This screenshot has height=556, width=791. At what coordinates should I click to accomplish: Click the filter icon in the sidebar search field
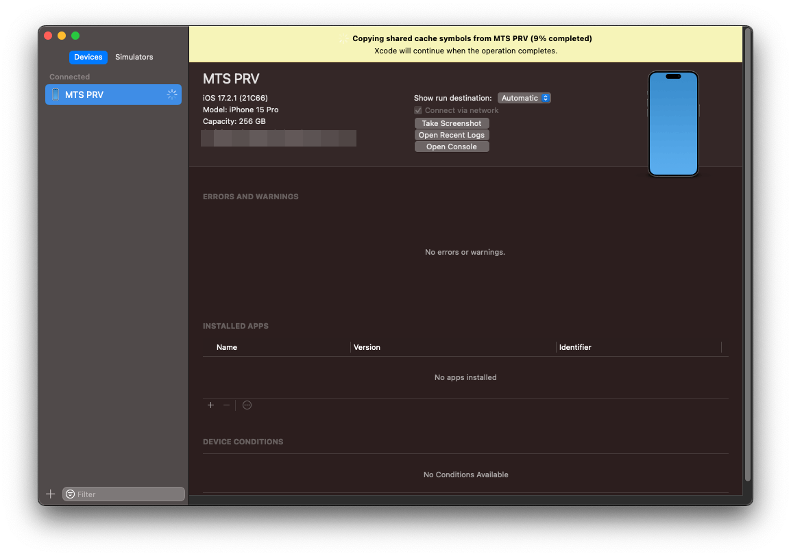coord(70,494)
